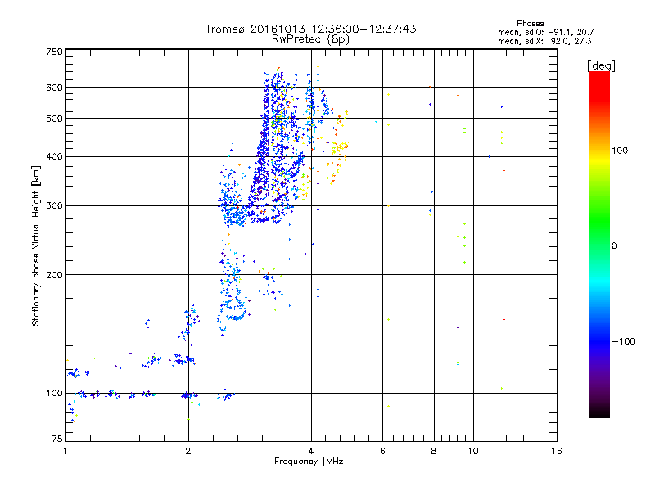Click the '[deg]' colorbar unit label

click(x=601, y=65)
